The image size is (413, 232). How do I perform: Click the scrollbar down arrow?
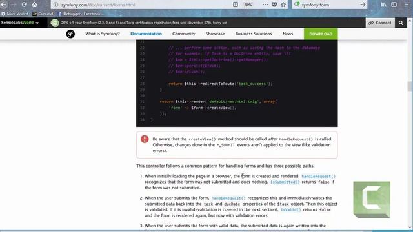click(410, 227)
